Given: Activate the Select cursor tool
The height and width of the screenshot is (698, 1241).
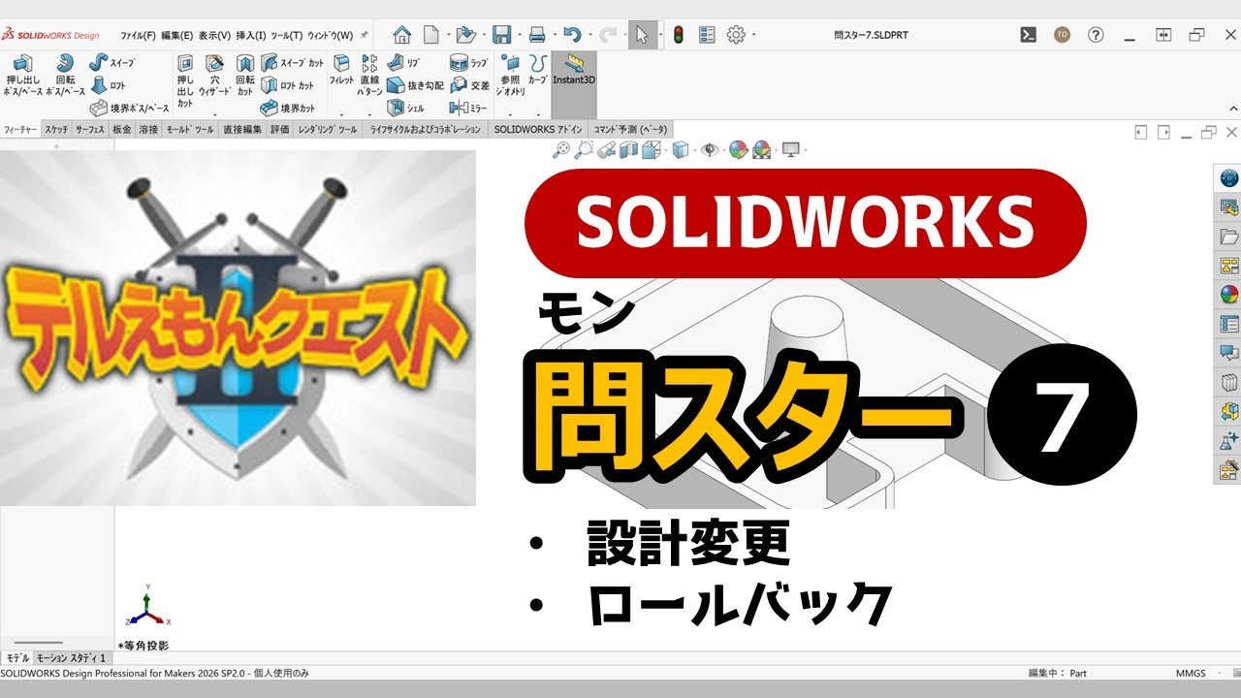Looking at the screenshot, I should (642, 35).
